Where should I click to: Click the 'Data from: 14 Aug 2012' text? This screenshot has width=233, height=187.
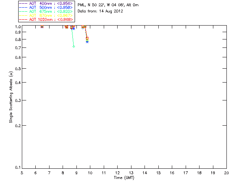[x=100, y=11]
